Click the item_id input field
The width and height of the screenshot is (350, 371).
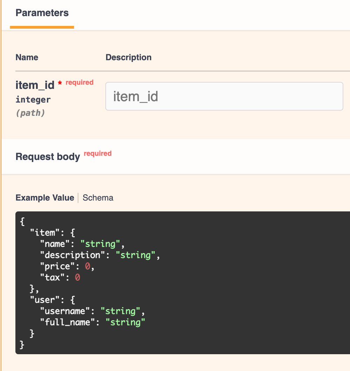(224, 96)
